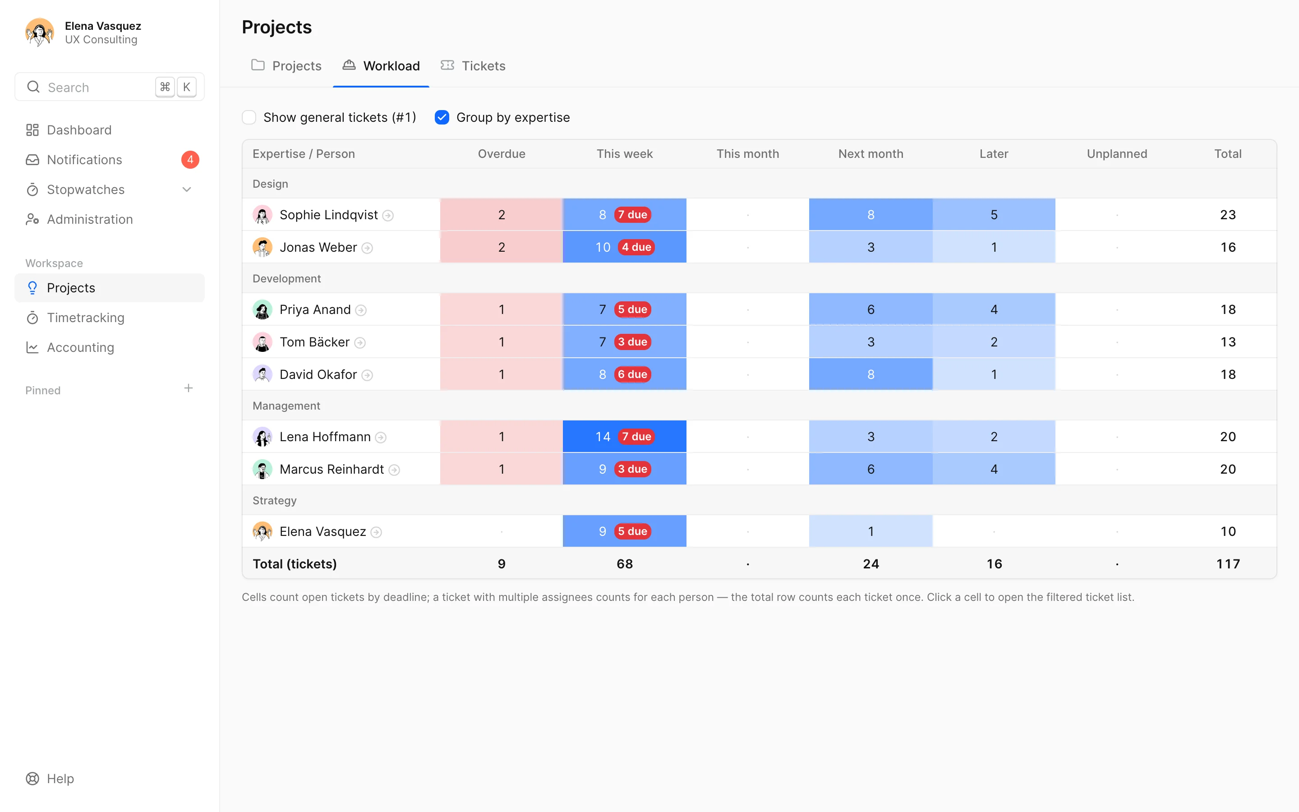The height and width of the screenshot is (812, 1299).
Task: Open the arrow icon next to Priya Anand
Action: pyautogui.click(x=361, y=310)
